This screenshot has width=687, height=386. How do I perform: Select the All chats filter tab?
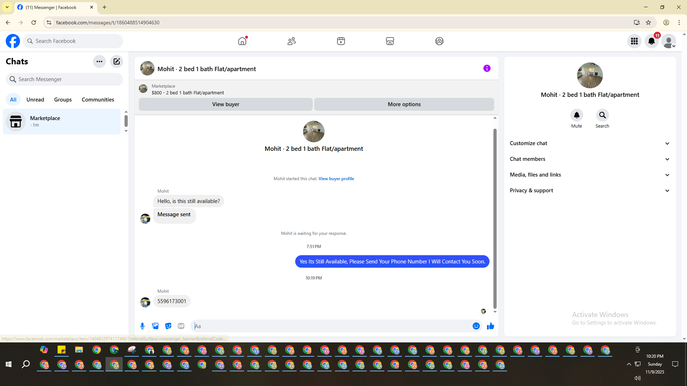tap(13, 100)
